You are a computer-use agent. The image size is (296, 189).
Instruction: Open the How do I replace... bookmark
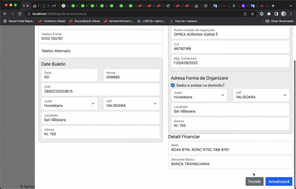[x=184, y=21]
